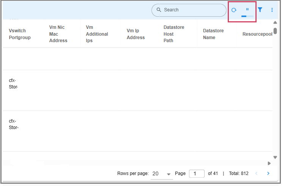Pause auto-refresh using the pause icon
This screenshot has width=282, height=186.
pos(247,9)
